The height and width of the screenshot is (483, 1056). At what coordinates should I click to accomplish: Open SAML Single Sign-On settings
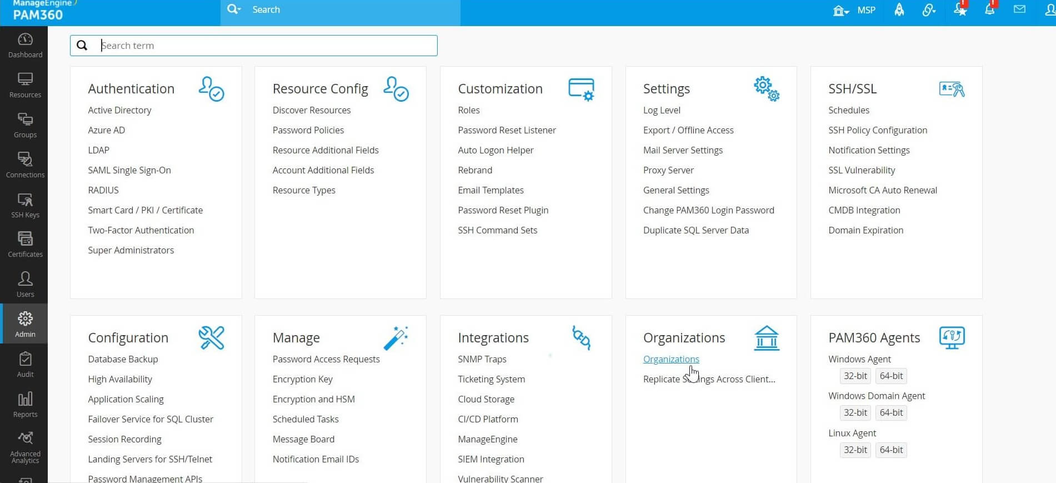[129, 170]
